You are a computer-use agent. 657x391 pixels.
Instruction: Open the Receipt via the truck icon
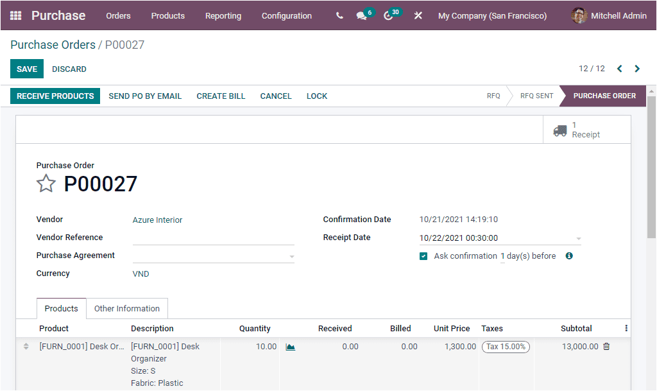559,129
